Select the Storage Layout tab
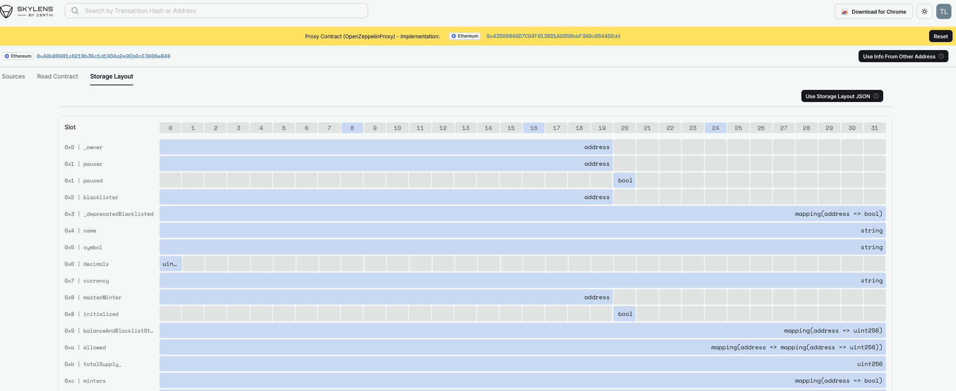The image size is (956, 391). (111, 76)
